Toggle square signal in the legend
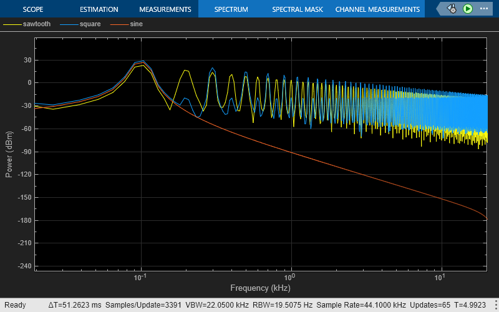Screen dimensions: 499x312 click(90, 24)
